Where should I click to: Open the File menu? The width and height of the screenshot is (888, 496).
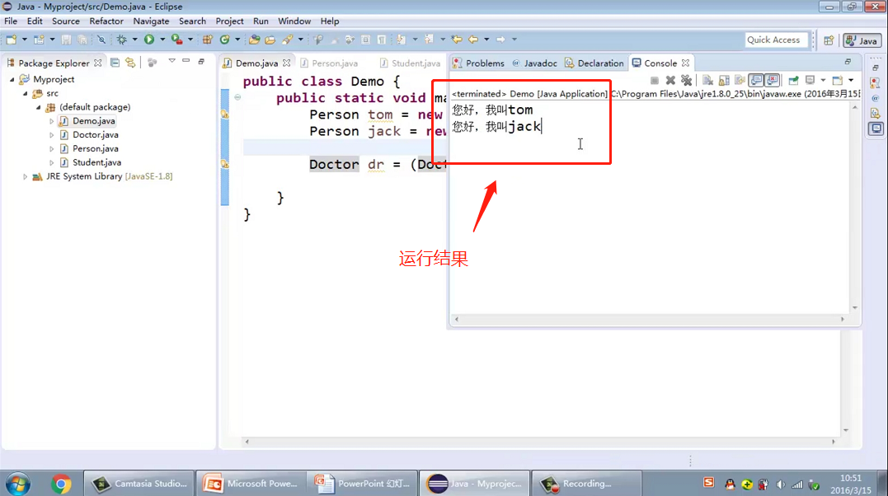pyautogui.click(x=11, y=21)
